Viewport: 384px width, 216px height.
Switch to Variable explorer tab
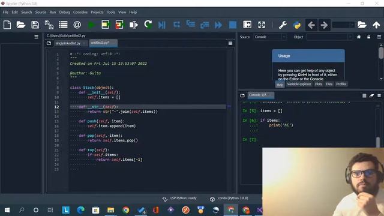pos(299,84)
